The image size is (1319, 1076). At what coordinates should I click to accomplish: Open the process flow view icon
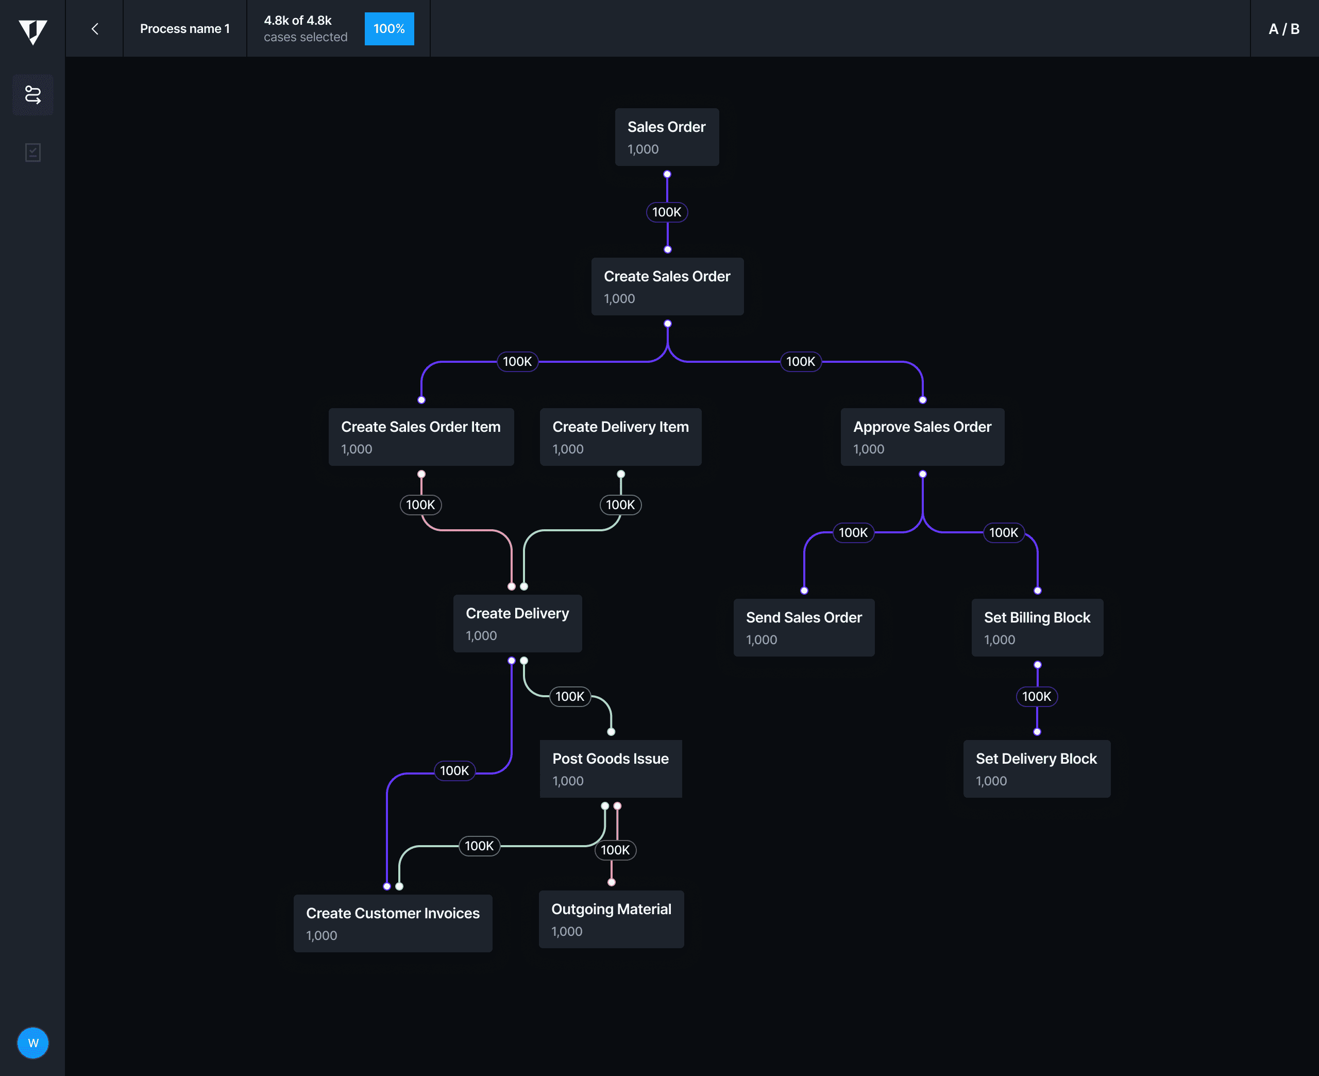tap(33, 95)
